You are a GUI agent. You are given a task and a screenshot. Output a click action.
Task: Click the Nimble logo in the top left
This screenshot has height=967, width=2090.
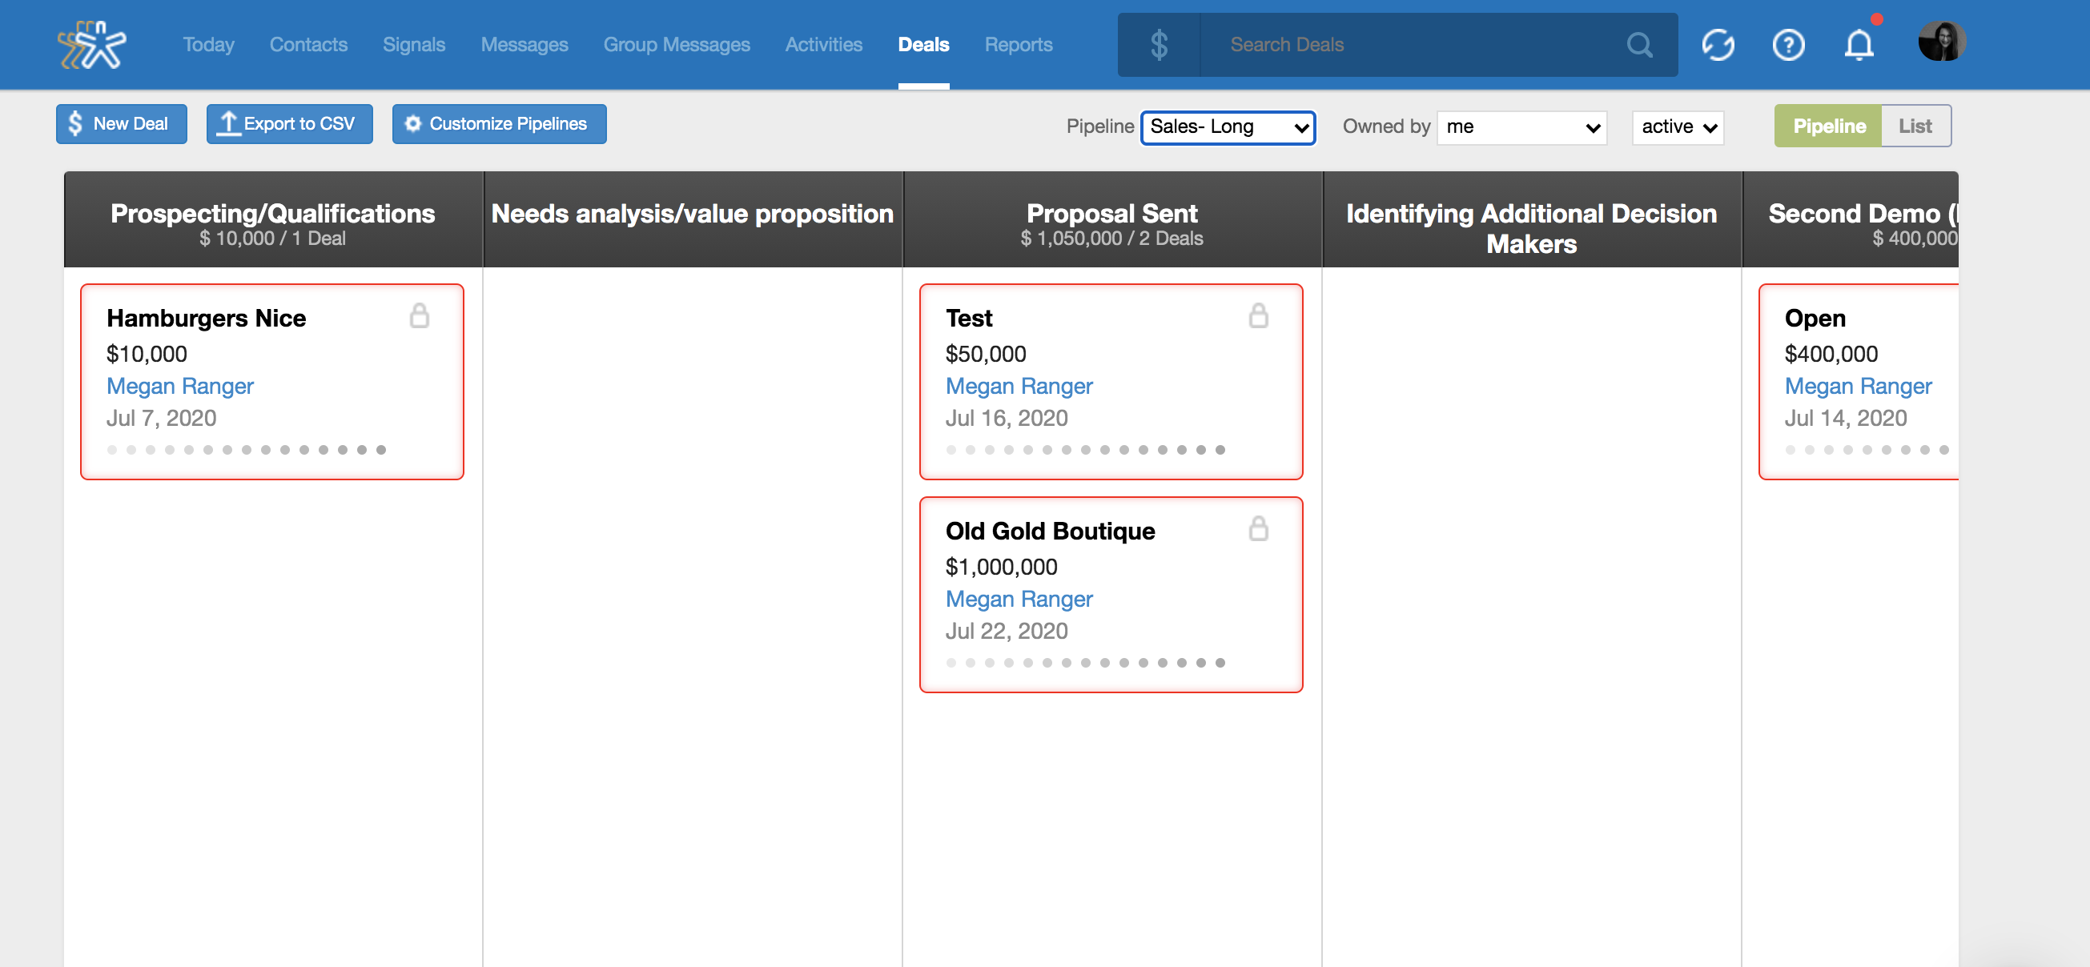coord(94,45)
